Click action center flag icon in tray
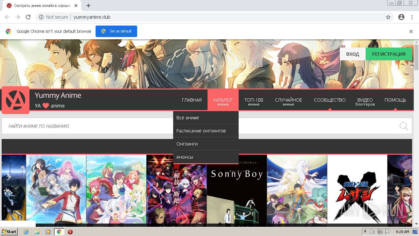The height and width of the screenshot is (236, 419). tap(388, 232)
